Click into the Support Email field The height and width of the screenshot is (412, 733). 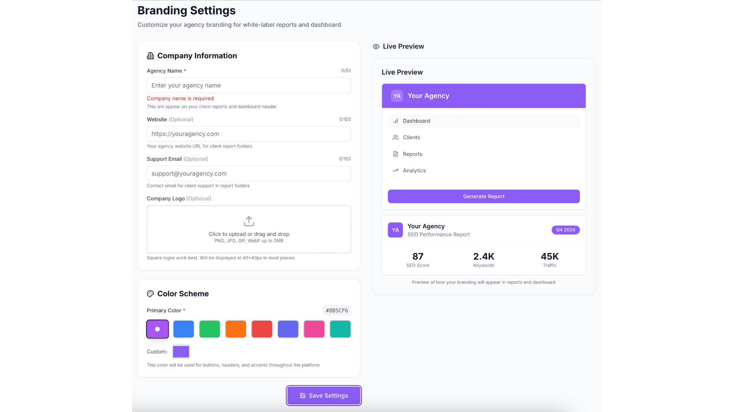pyautogui.click(x=249, y=174)
